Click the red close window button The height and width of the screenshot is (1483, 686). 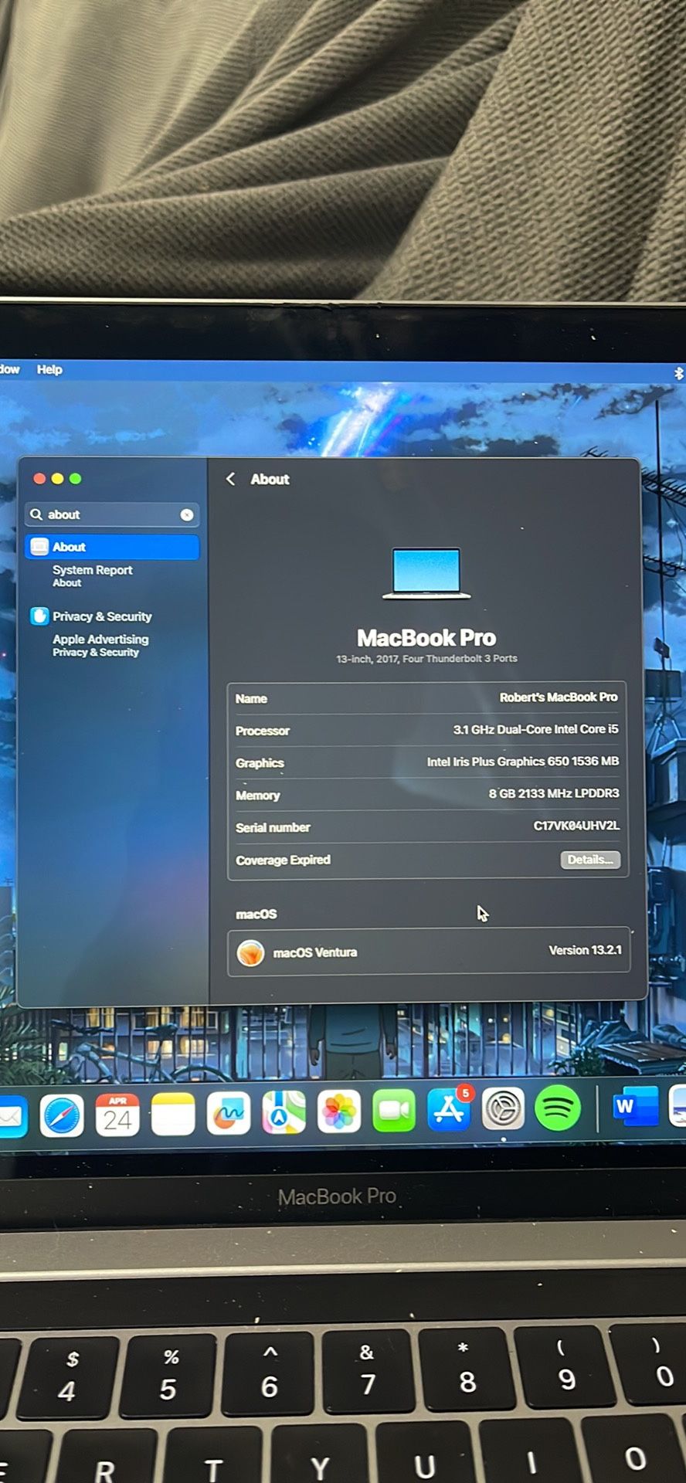pos(39,478)
